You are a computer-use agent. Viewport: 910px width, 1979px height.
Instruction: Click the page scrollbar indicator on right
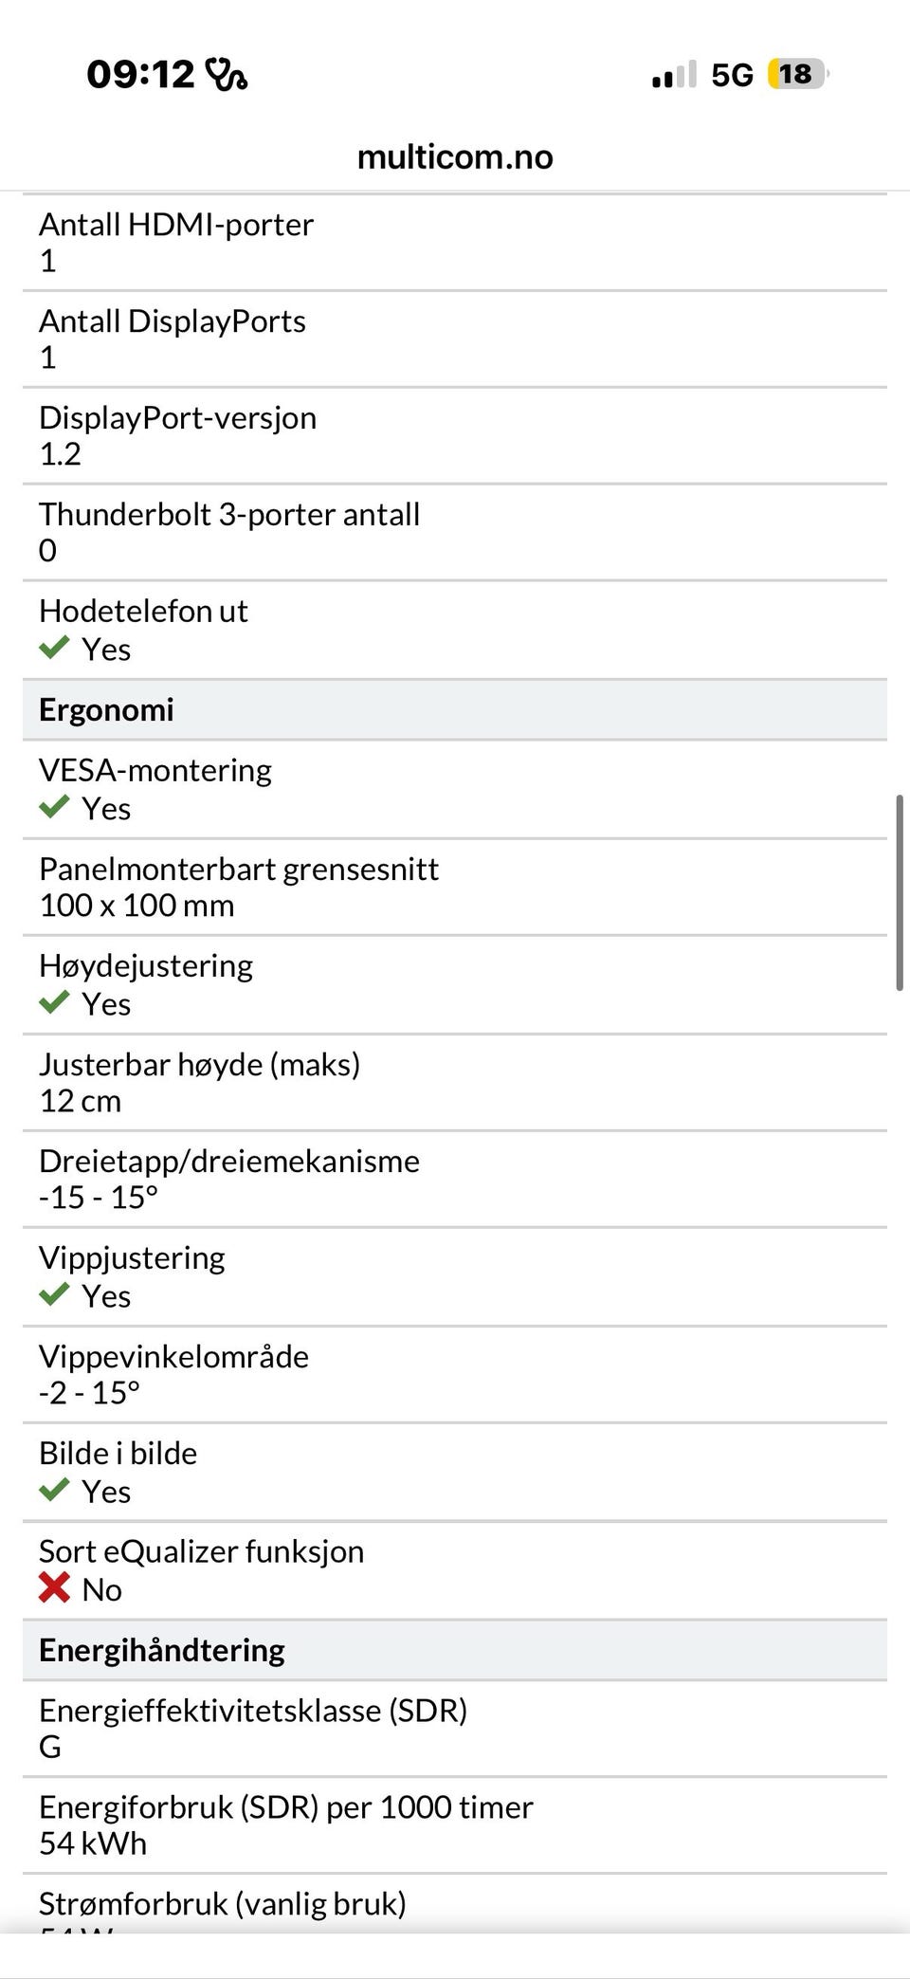click(x=900, y=893)
